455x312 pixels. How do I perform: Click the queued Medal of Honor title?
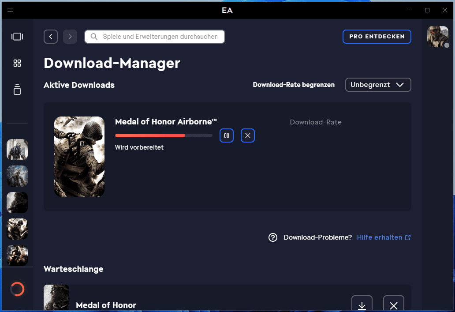pyautogui.click(x=106, y=305)
